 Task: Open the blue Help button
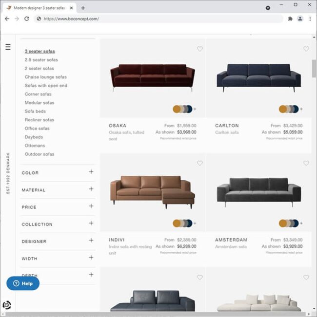pyautogui.click(x=23, y=283)
